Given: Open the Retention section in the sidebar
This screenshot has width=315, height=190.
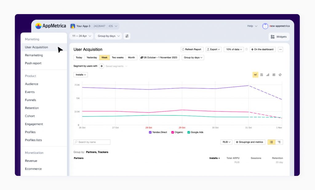Looking at the screenshot, I should click(32, 108).
